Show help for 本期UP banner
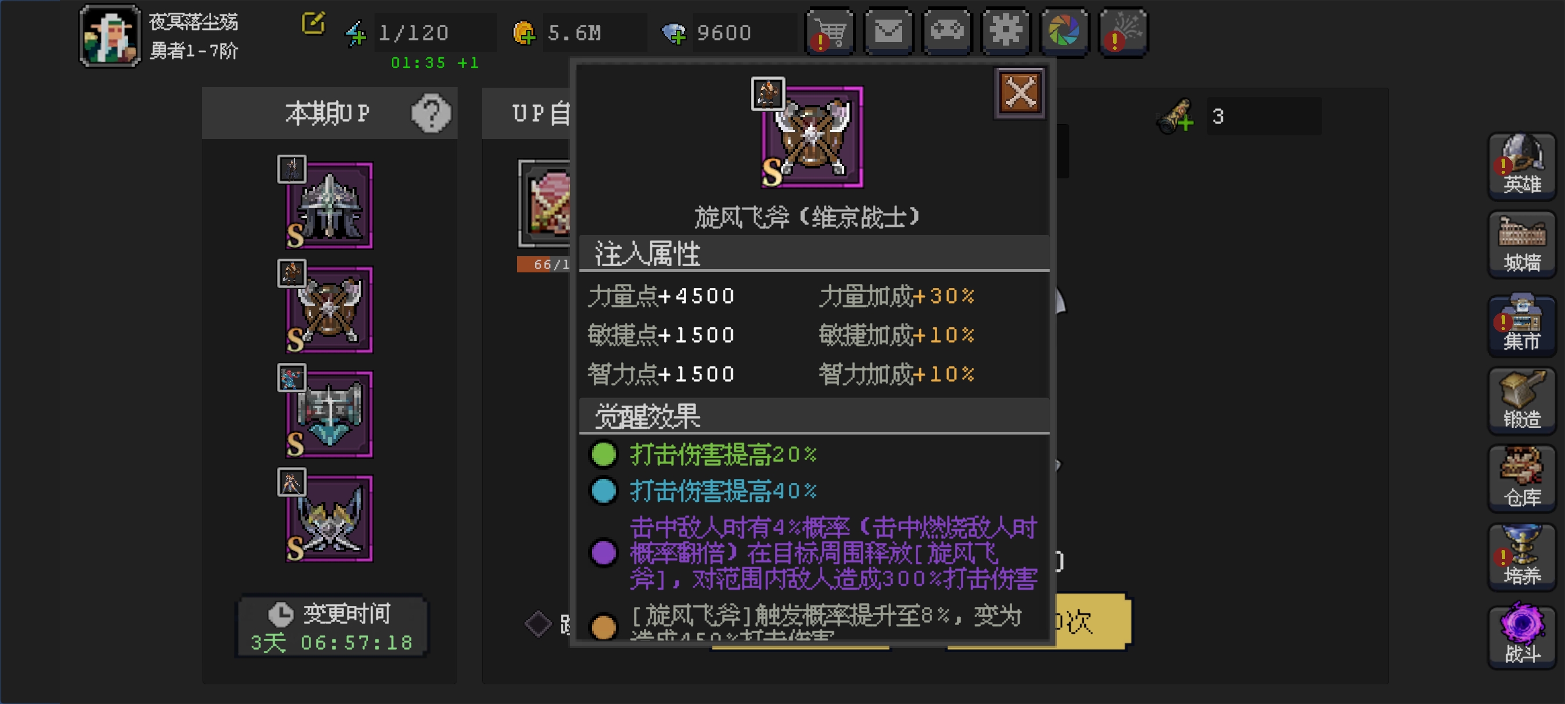Viewport: 1565px width, 704px height. [x=430, y=113]
